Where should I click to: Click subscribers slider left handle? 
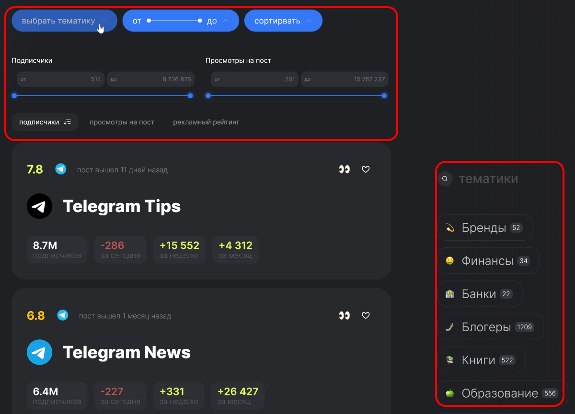click(14, 96)
